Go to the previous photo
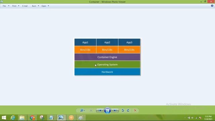Image resolution: width=215 pixels, height=121 pixels. [x=100, y=111]
